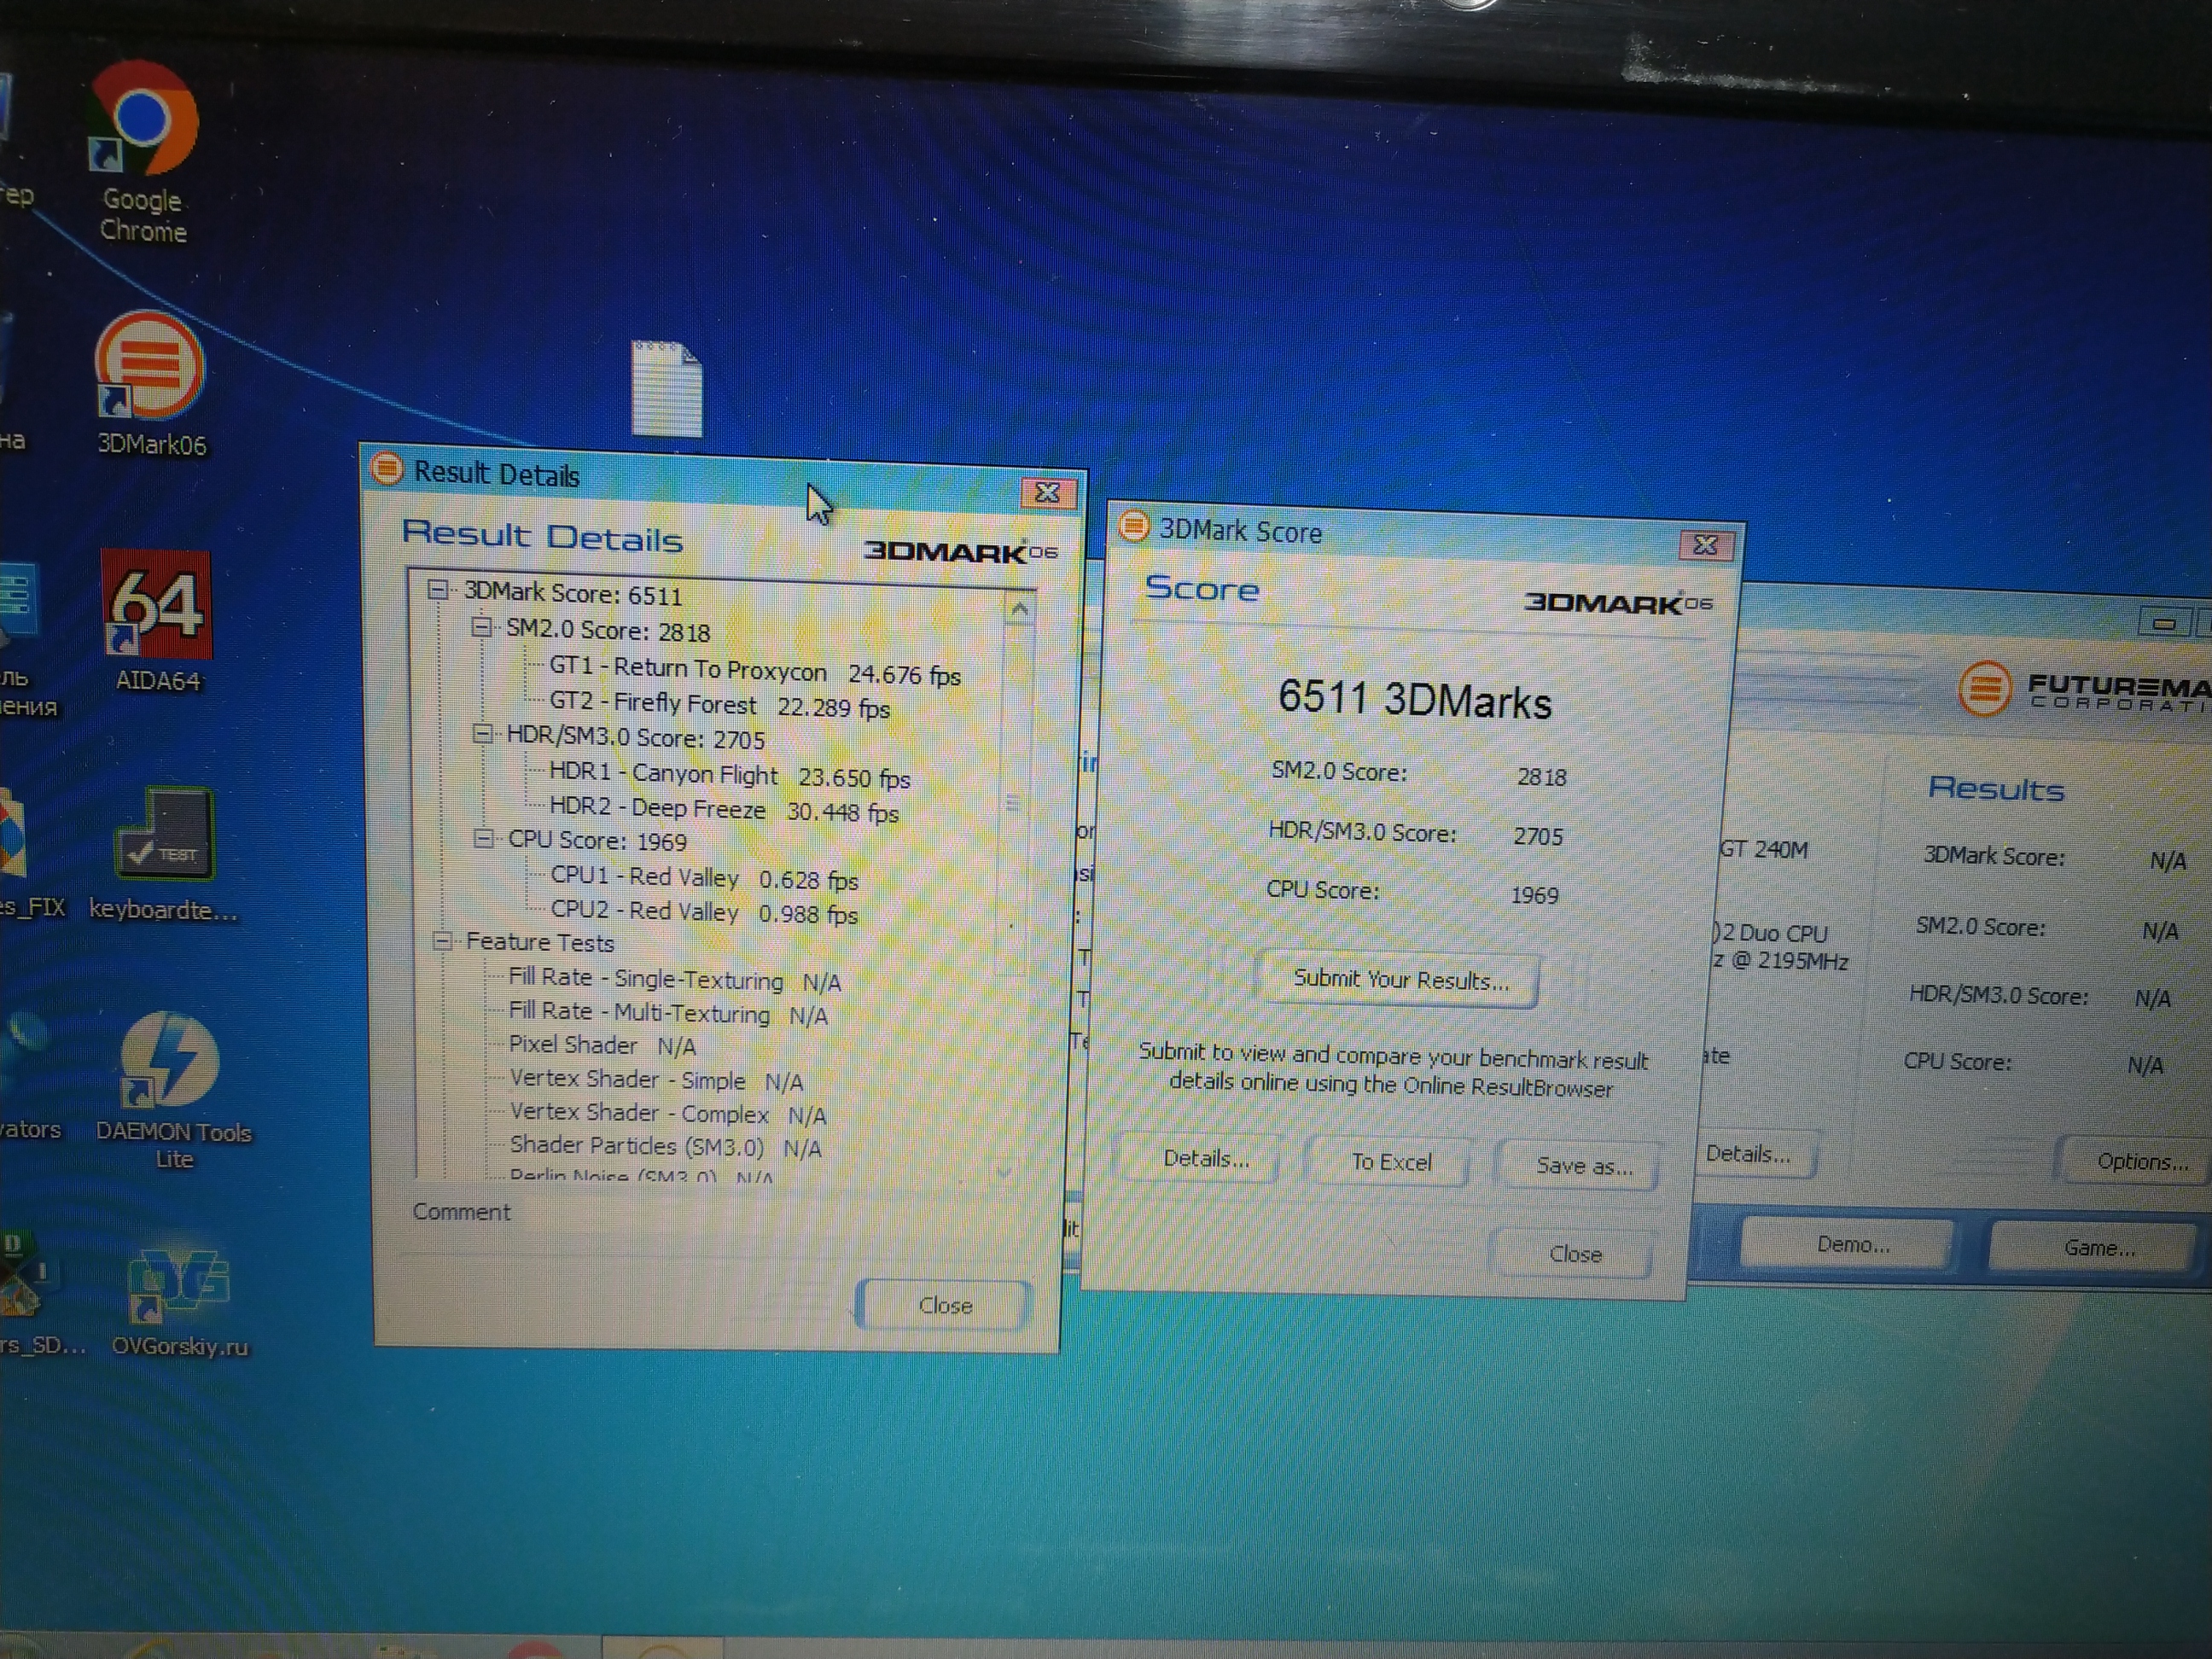
Task: Collapse the Feature Tests tree node
Action: click(442, 940)
